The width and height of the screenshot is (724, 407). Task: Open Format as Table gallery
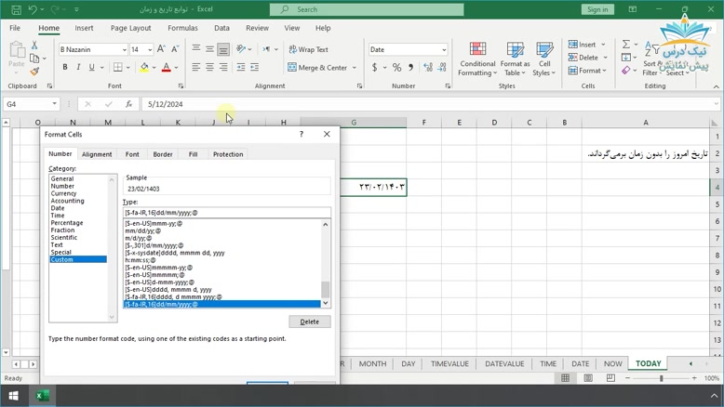(x=515, y=59)
